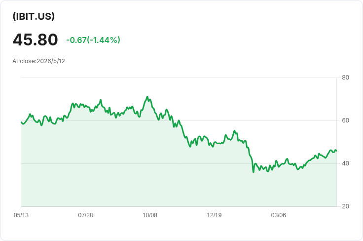This screenshot has height=241, width=363.
Task: Click the leftmost start of the price line
Action: tap(22, 122)
